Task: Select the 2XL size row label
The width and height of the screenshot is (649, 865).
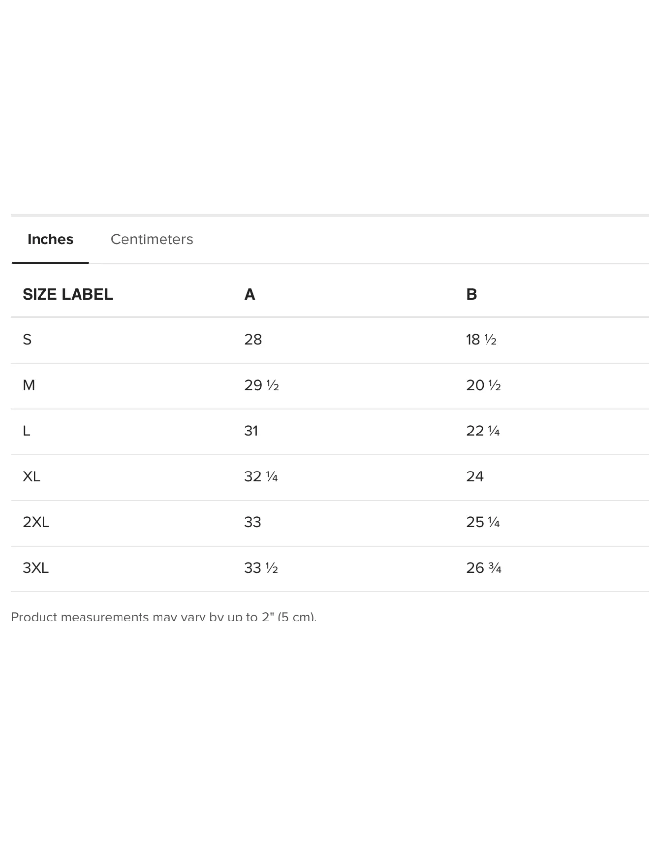Action: tap(36, 522)
